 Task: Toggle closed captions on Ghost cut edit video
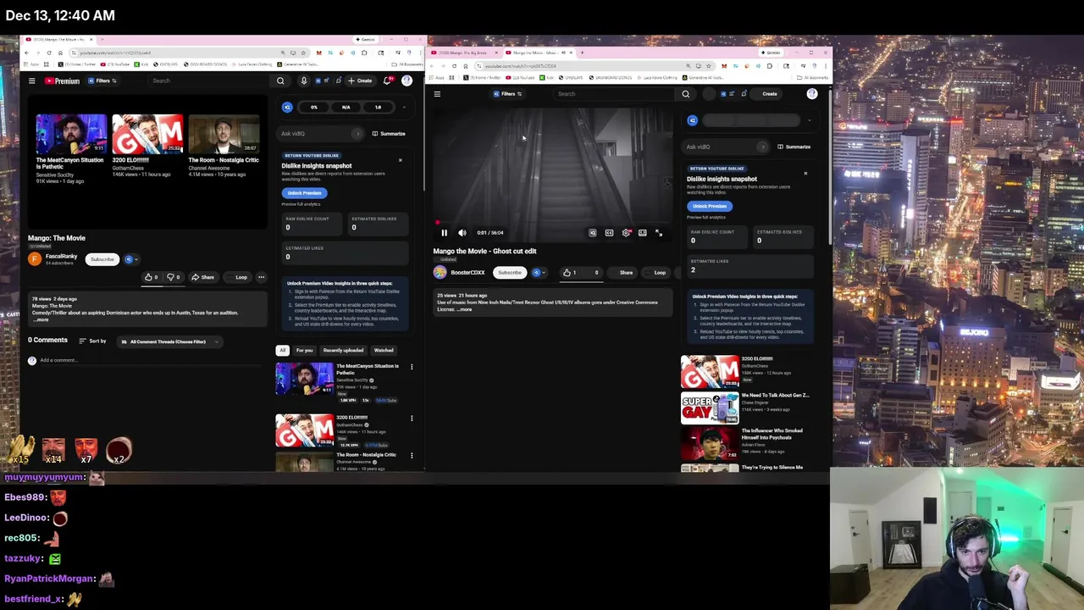tap(609, 233)
